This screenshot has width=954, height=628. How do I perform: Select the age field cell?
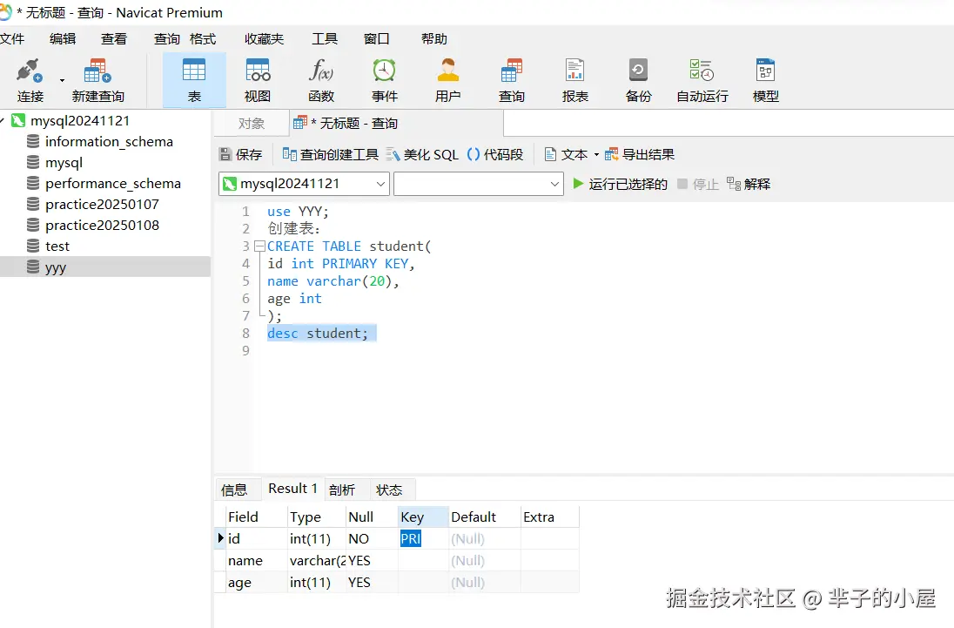click(x=256, y=583)
